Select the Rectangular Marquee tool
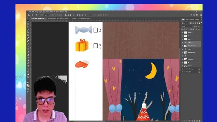 tap(28, 24)
